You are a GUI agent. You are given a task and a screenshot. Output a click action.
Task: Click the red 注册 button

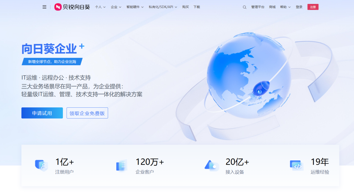[x=313, y=7]
